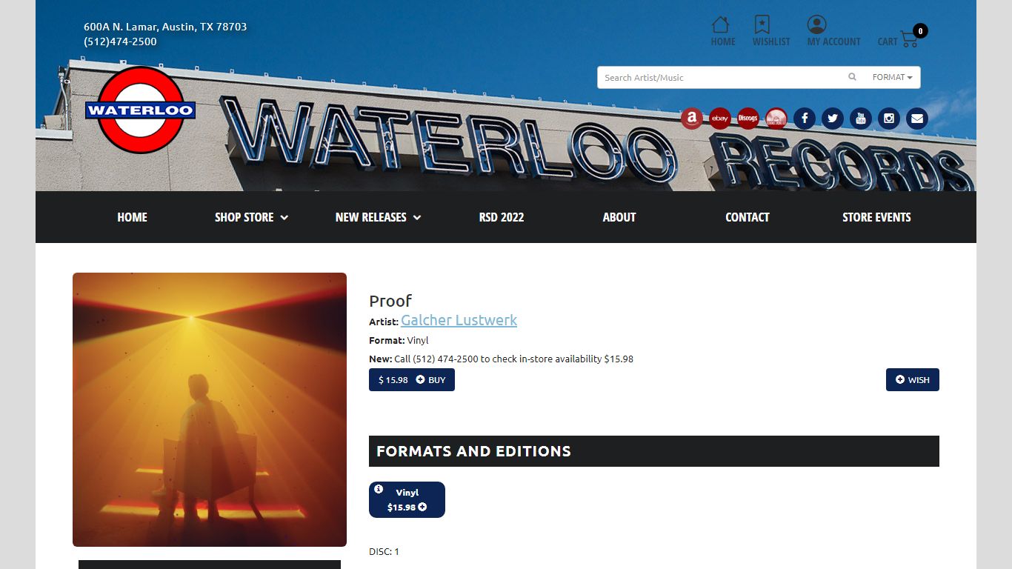Open the CONTACT menu item
1012x569 pixels.
(x=747, y=217)
